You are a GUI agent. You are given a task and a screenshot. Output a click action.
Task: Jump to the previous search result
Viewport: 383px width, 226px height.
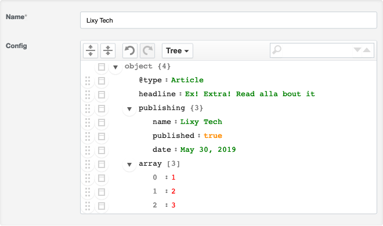click(x=367, y=50)
